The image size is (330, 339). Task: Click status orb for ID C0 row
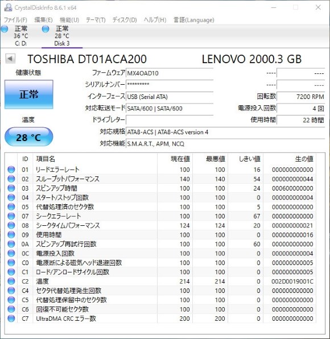[11, 262]
